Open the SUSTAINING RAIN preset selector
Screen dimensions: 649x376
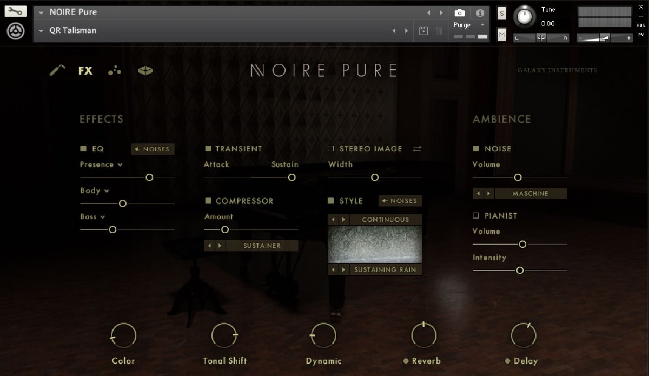pos(386,269)
